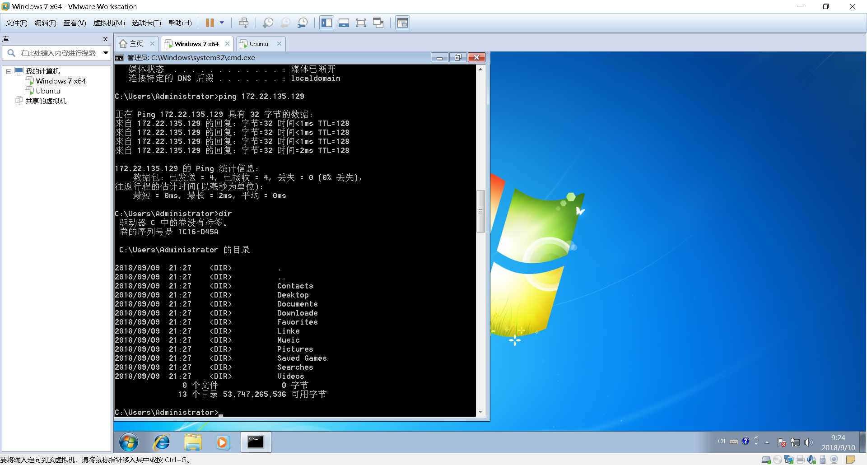Close the Ubuntu tab
The width and height of the screenshot is (867, 465).
coord(280,44)
